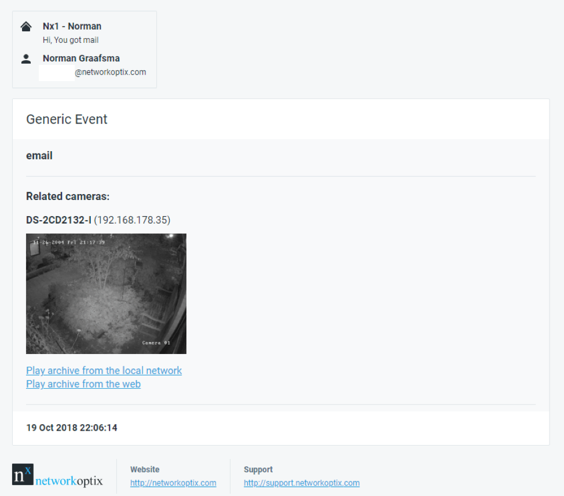Click the 'Support' footer label
Viewport: 564px width, 496px height.
pos(258,469)
